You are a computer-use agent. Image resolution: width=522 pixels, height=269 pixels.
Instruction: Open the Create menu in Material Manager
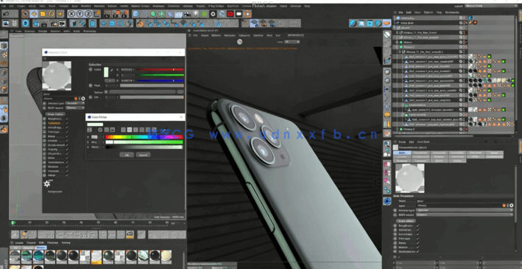click(x=19, y=242)
